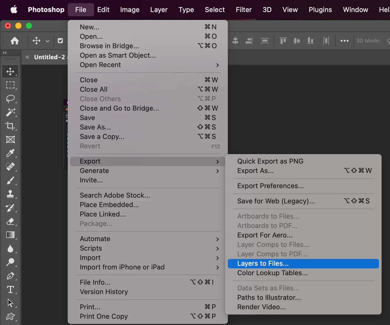390x325 pixels.
Task: Expand the Open Recent submenu
Action: 148,65
